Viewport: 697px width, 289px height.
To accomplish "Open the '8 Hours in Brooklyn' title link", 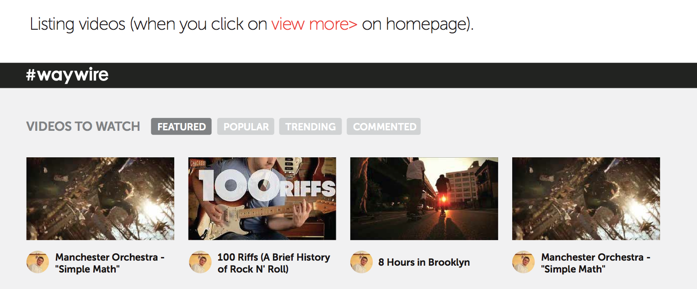I will 424,262.
